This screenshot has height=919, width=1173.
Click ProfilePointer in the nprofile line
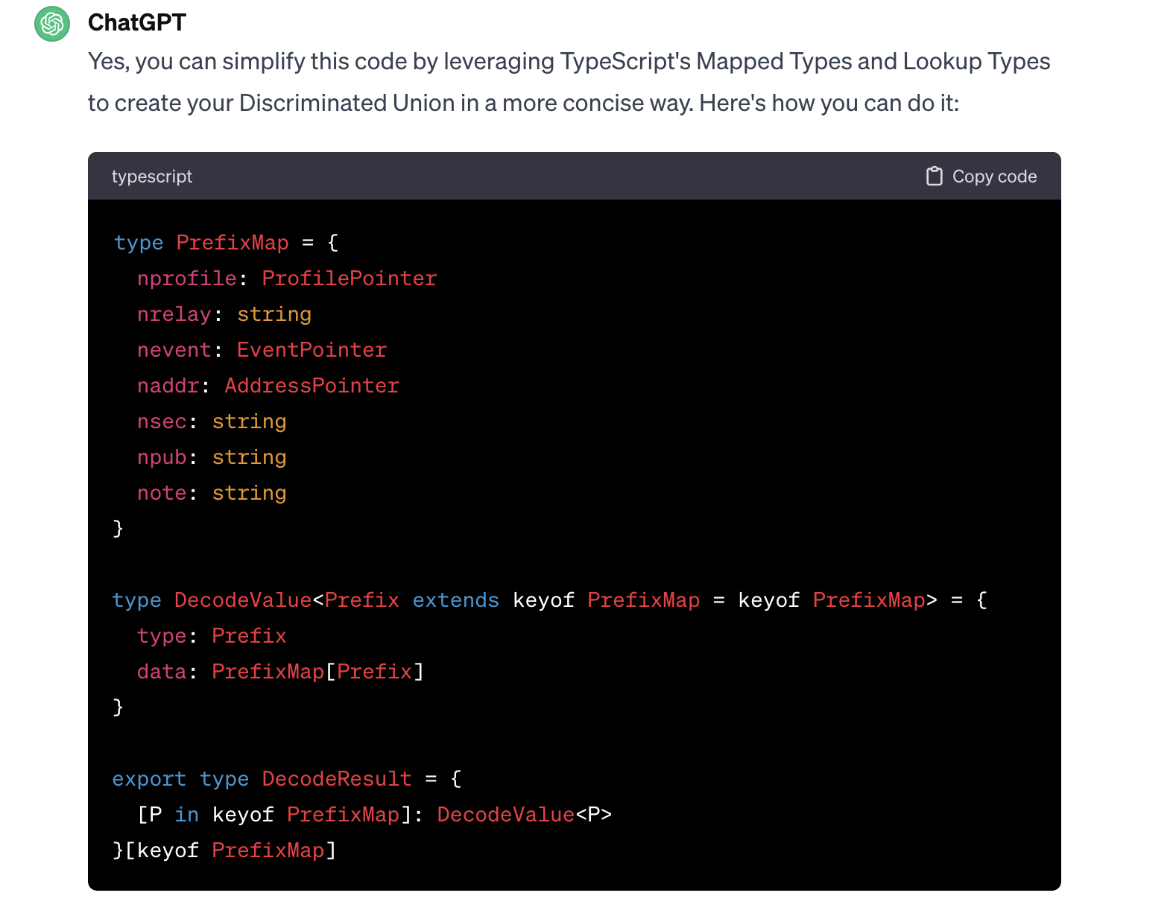pyautogui.click(x=349, y=279)
